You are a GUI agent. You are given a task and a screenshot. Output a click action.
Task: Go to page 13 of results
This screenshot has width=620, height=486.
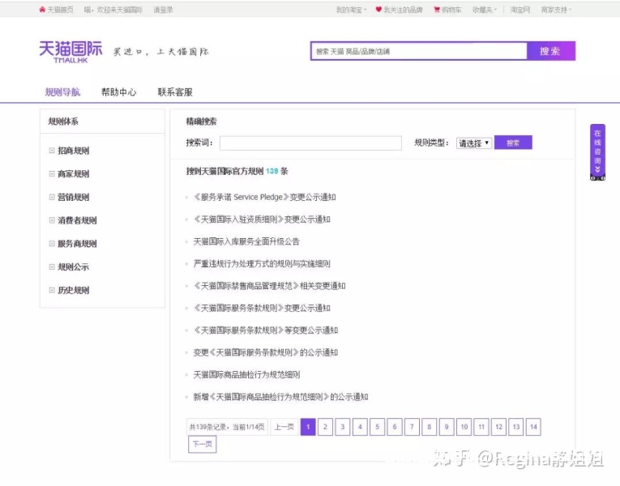coord(516,427)
